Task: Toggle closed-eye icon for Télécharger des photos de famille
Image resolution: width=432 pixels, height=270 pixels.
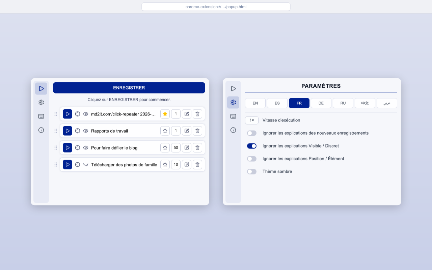Action: (x=86, y=165)
